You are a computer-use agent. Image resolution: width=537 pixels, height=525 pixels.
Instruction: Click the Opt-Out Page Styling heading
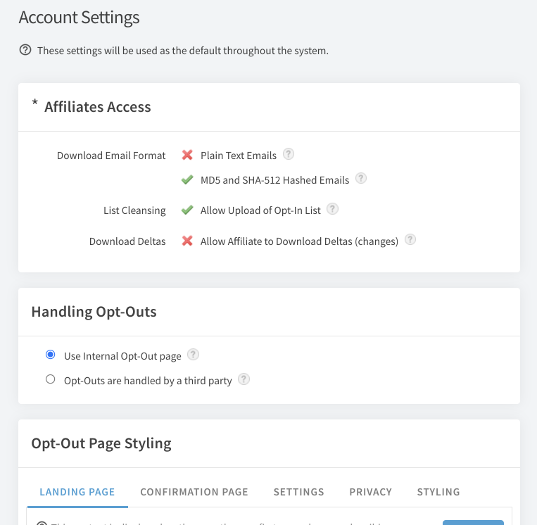[101, 443]
